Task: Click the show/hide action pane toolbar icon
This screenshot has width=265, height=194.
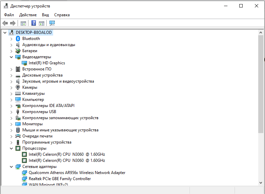Action: 42,23
